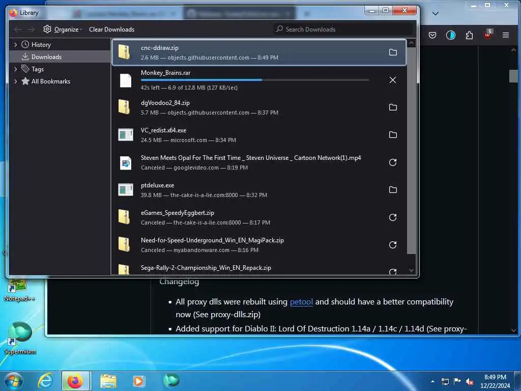Click the Clear Downloads button
This screenshot has width=521, height=391.
click(x=111, y=29)
